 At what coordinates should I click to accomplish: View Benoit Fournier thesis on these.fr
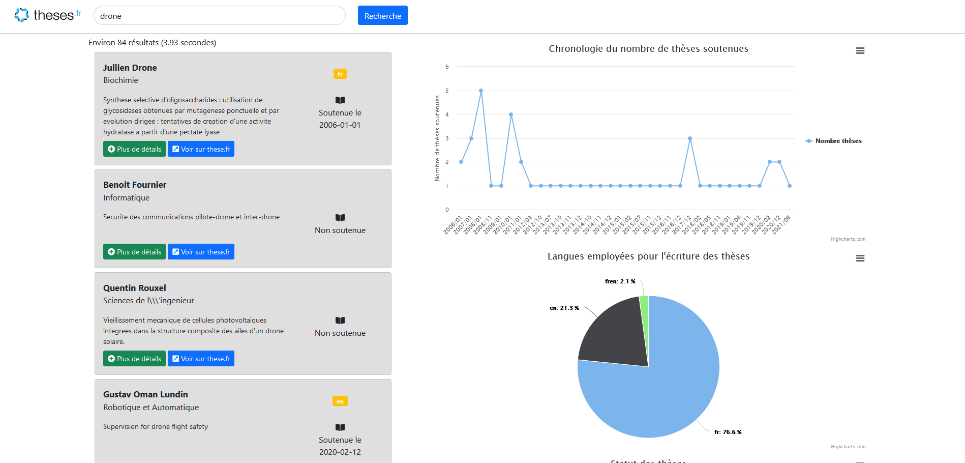click(201, 252)
